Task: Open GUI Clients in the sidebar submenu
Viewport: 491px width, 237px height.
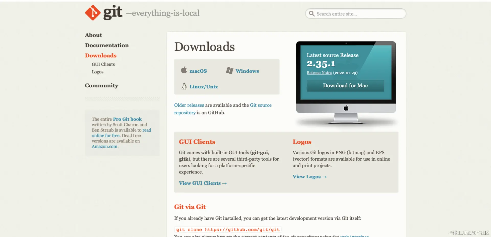Action: click(x=103, y=64)
